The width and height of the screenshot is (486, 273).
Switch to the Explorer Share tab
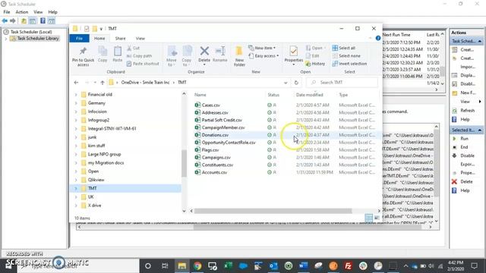120,39
